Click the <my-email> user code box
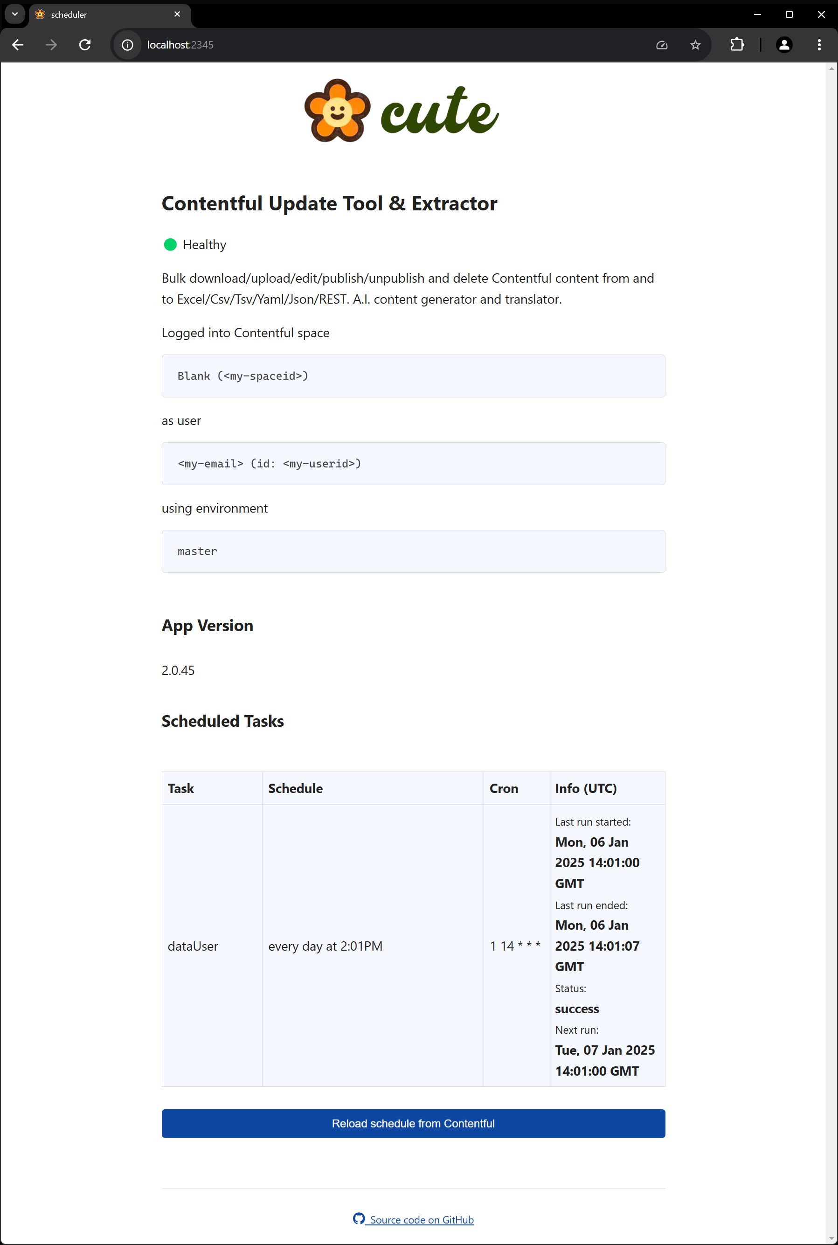Image resolution: width=838 pixels, height=1245 pixels. pyautogui.click(x=413, y=464)
